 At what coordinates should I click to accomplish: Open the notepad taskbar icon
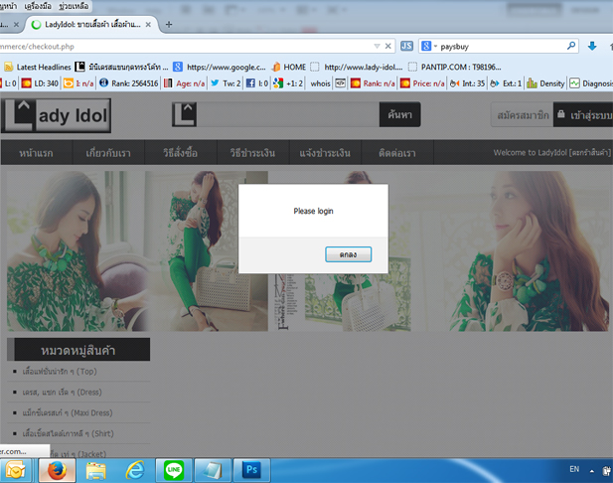(213, 470)
